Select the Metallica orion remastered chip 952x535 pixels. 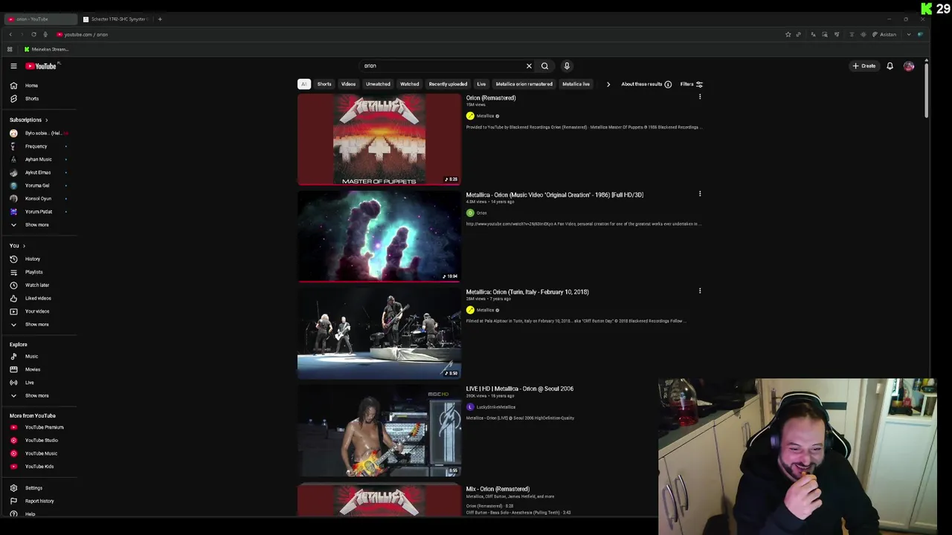524,85
